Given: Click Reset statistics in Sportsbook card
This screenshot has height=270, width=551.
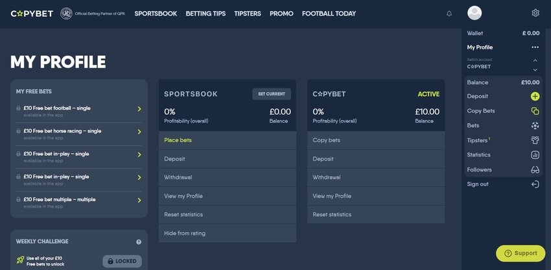Looking at the screenshot, I should [x=228, y=214].
